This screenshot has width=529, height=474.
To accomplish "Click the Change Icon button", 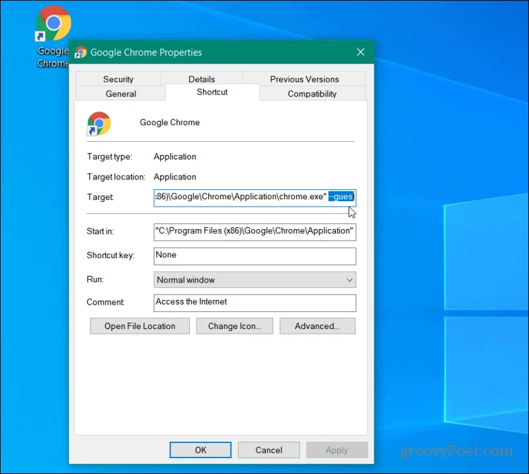I will (235, 326).
